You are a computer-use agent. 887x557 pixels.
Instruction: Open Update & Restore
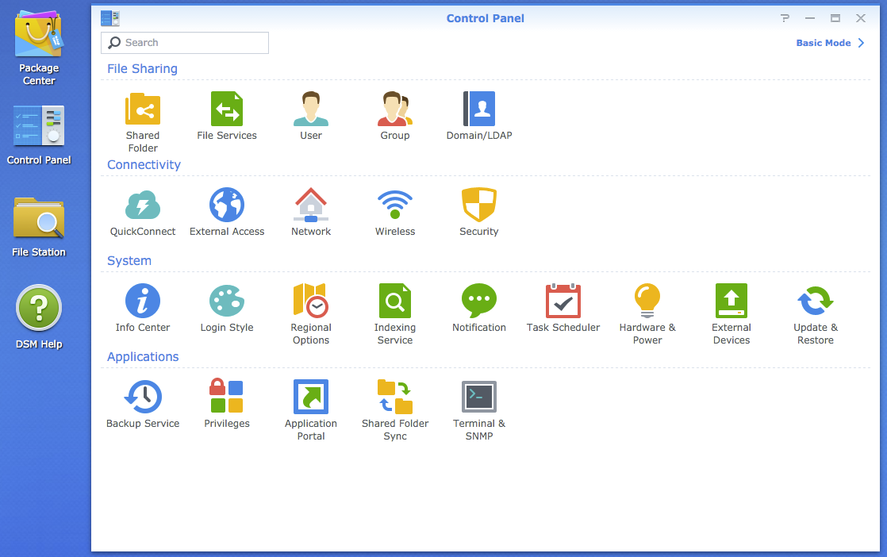click(x=816, y=302)
